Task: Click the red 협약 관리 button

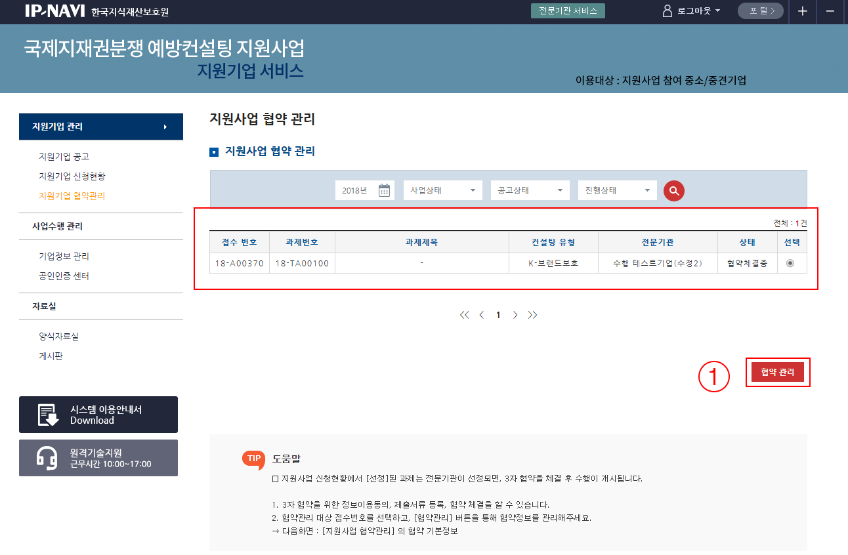Action: pos(778,373)
